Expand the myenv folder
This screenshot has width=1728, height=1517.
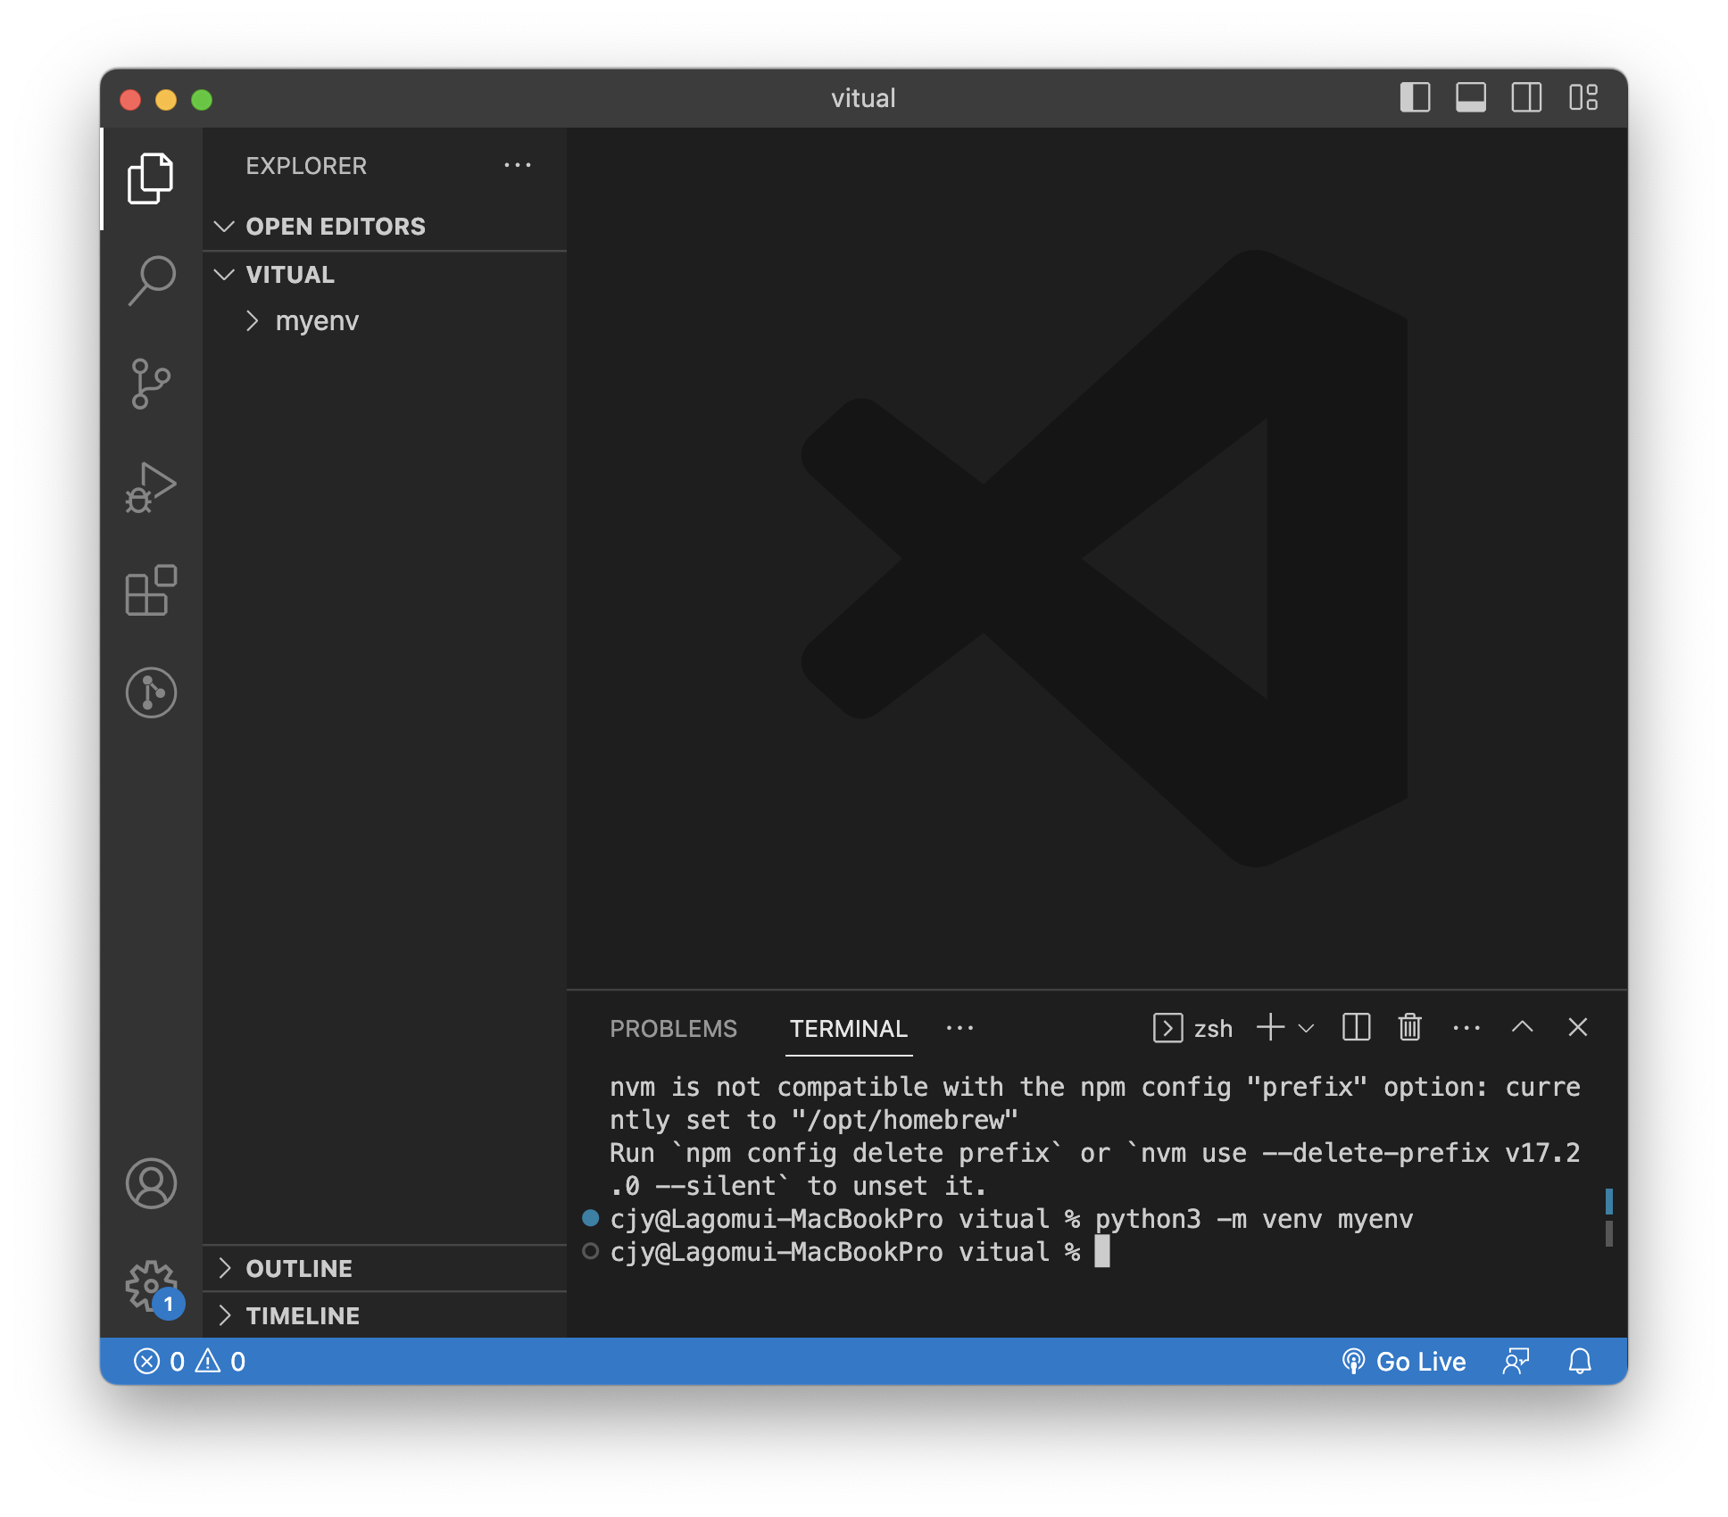point(317,321)
